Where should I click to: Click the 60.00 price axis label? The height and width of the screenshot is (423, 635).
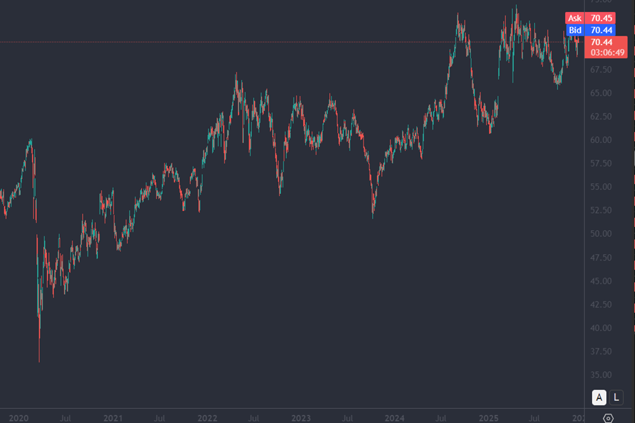601,140
